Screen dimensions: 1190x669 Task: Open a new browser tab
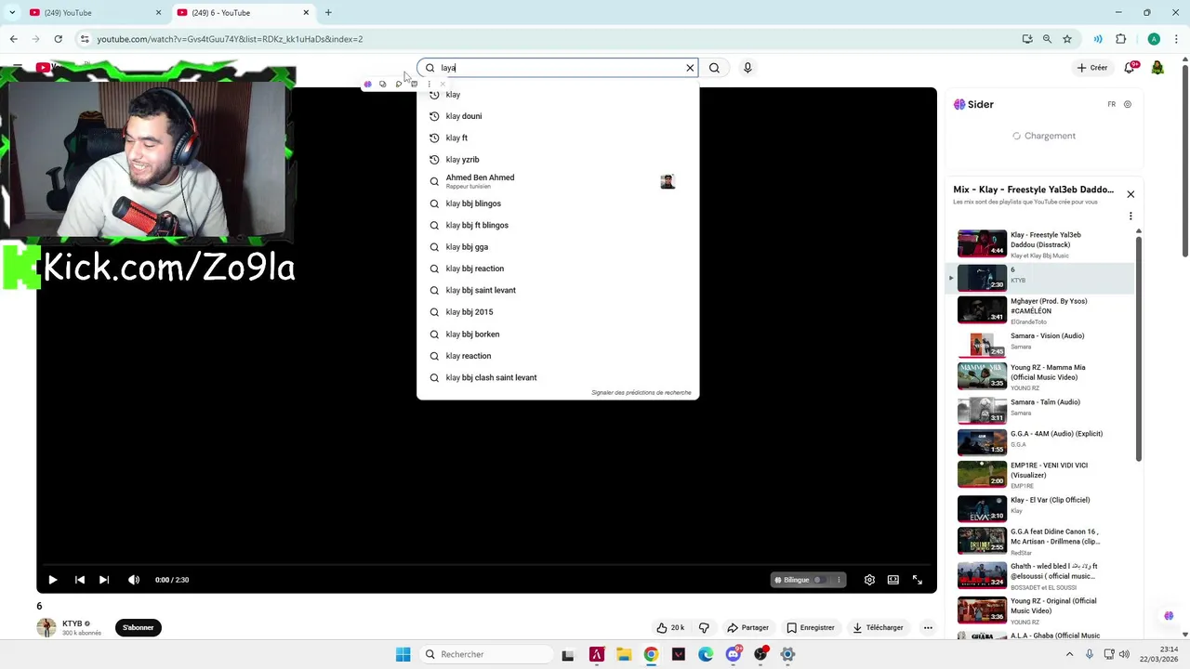pyautogui.click(x=328, y=13)
